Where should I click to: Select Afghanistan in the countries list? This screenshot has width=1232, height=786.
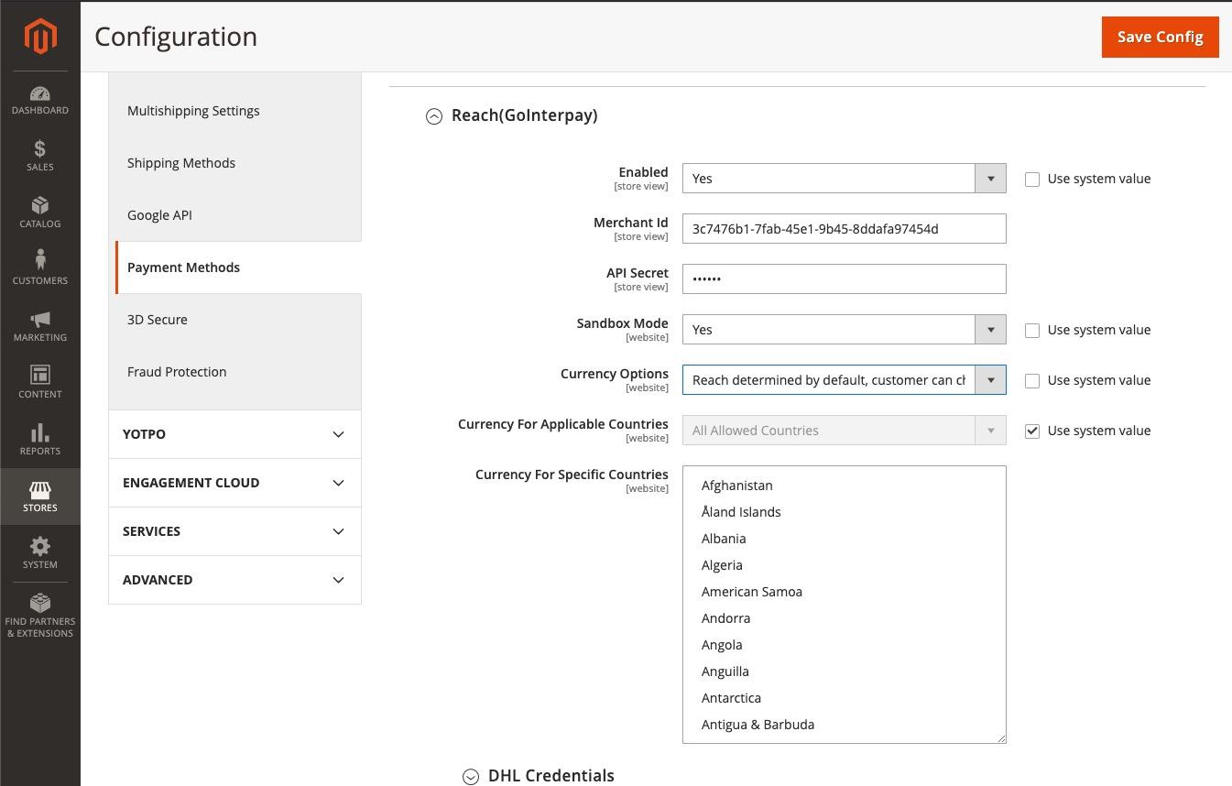coord(844,486)
